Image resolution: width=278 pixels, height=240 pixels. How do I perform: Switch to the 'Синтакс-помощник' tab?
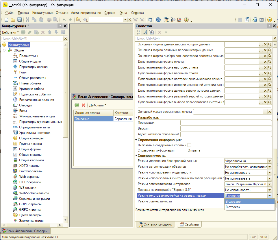[x=155, y=224]
